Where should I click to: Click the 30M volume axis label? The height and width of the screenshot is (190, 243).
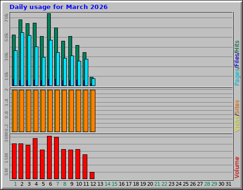(x=6, y=137)
